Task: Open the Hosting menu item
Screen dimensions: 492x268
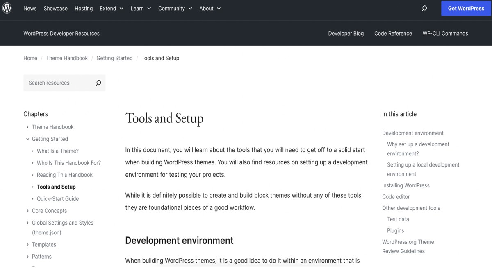Action: (84, 8)
